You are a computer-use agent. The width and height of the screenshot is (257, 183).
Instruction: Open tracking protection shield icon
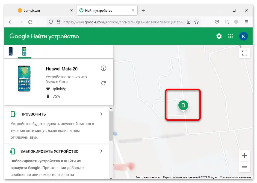[51, 22]
